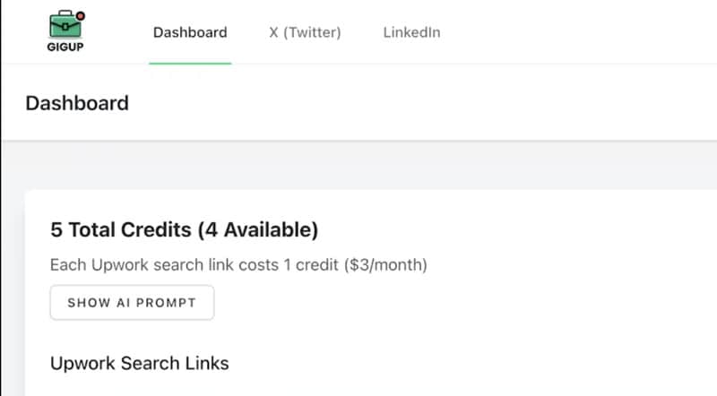The height and width of the screenshot is (396, 717).
Task: Click the Upwork Search Links heading
Action: coord(140,363)
